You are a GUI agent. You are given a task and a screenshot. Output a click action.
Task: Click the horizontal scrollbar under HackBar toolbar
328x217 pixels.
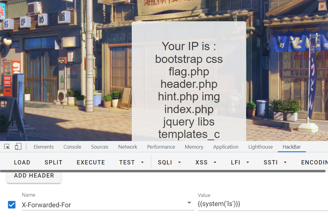point(163,171)
